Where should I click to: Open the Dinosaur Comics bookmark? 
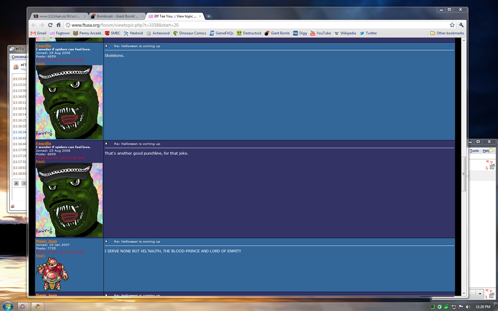tap(189, 33)
